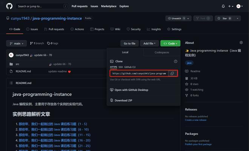Switch to the repository Pull requests tab
Viewport: 249px width, 151px height.
(54, 29)
